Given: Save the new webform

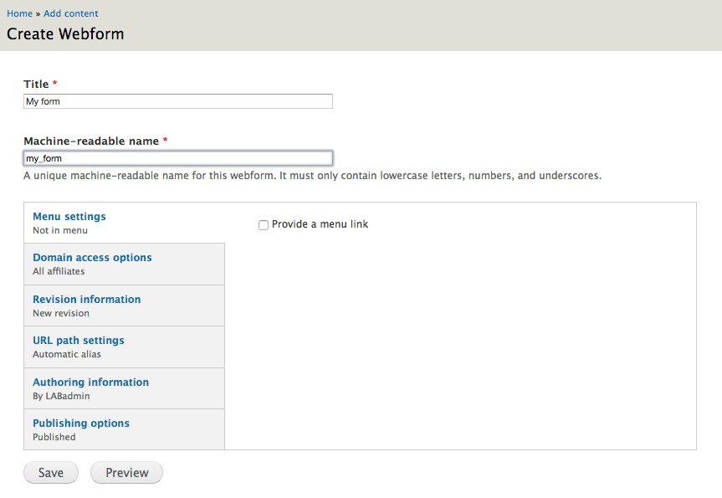Looking at the screenshot, I should [x=50, y=472].
